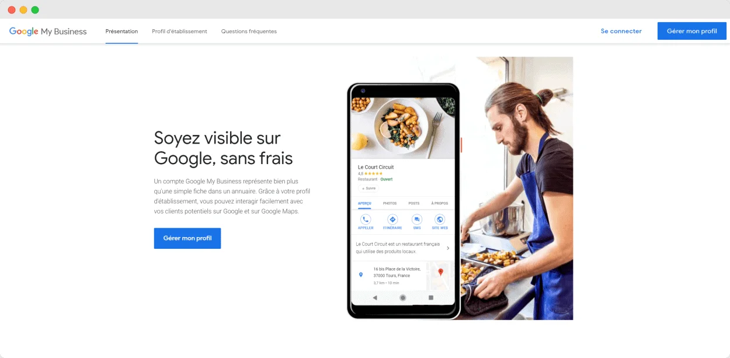Click the red map pin marker
Screen dimensions: 730x358
tap(441, 272)
